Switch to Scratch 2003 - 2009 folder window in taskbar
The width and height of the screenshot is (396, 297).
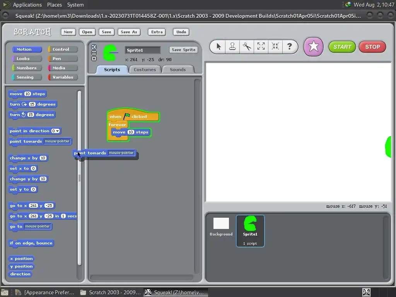(110, 292)
